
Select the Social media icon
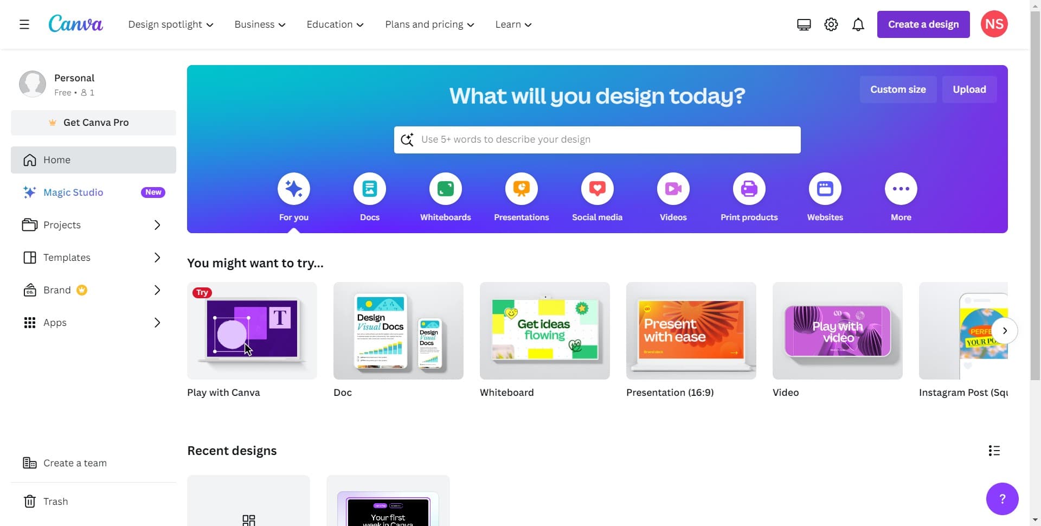click(597, 188)
